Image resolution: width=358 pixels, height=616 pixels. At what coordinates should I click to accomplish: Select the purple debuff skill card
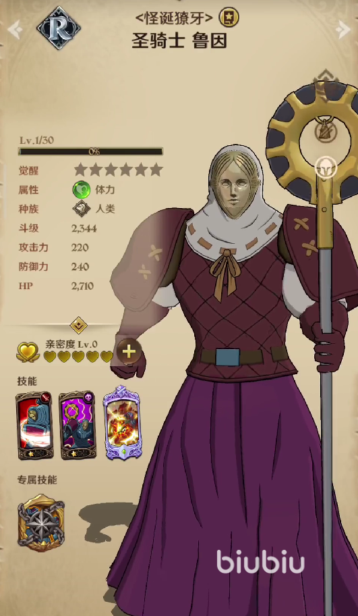pyautogui.click(x=78, y=425)
